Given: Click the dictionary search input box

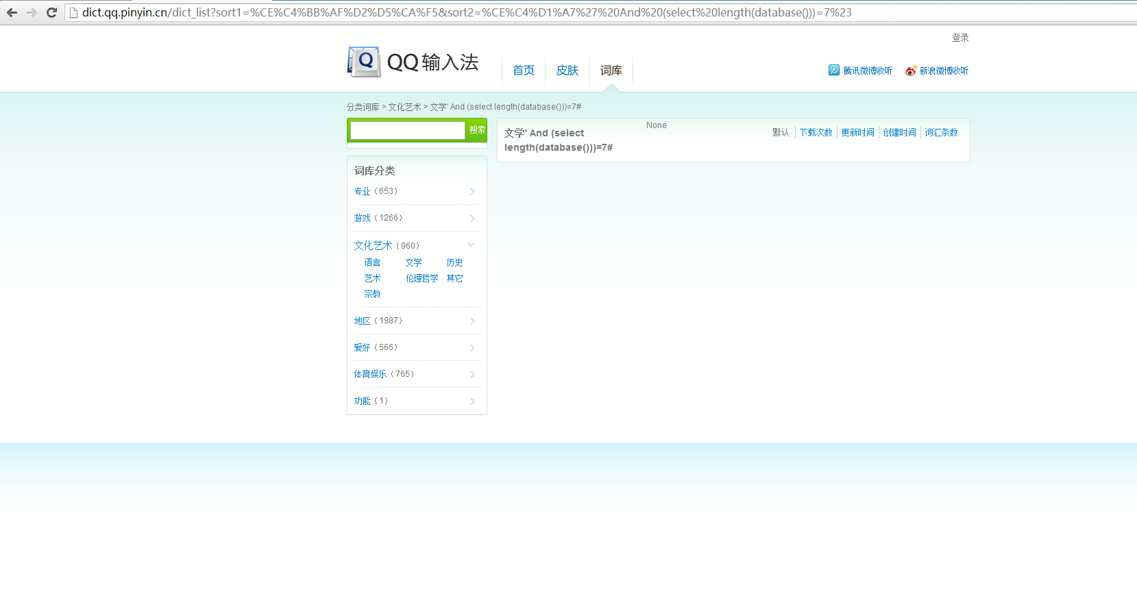Looking at the screenshot, I should pyautogui.click(x=408, y=130).
